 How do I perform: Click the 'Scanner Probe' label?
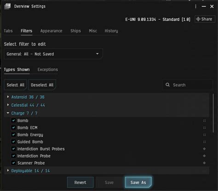[31, 163]
